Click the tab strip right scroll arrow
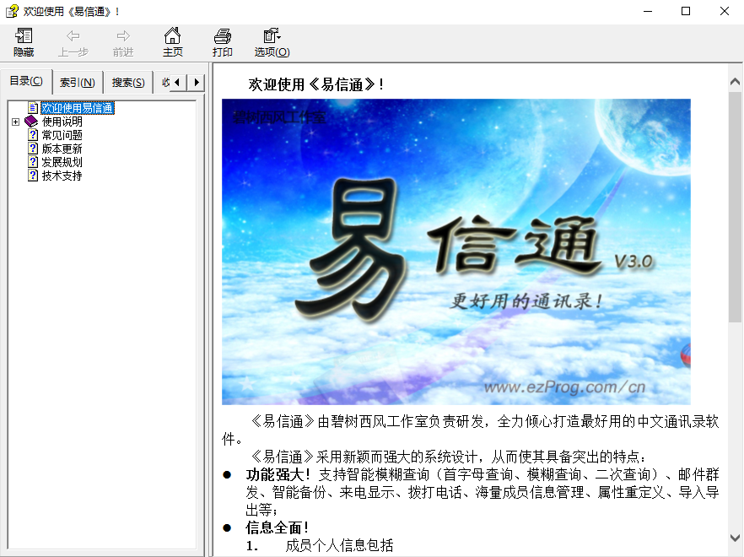The image size is (744, 557). 196,83
